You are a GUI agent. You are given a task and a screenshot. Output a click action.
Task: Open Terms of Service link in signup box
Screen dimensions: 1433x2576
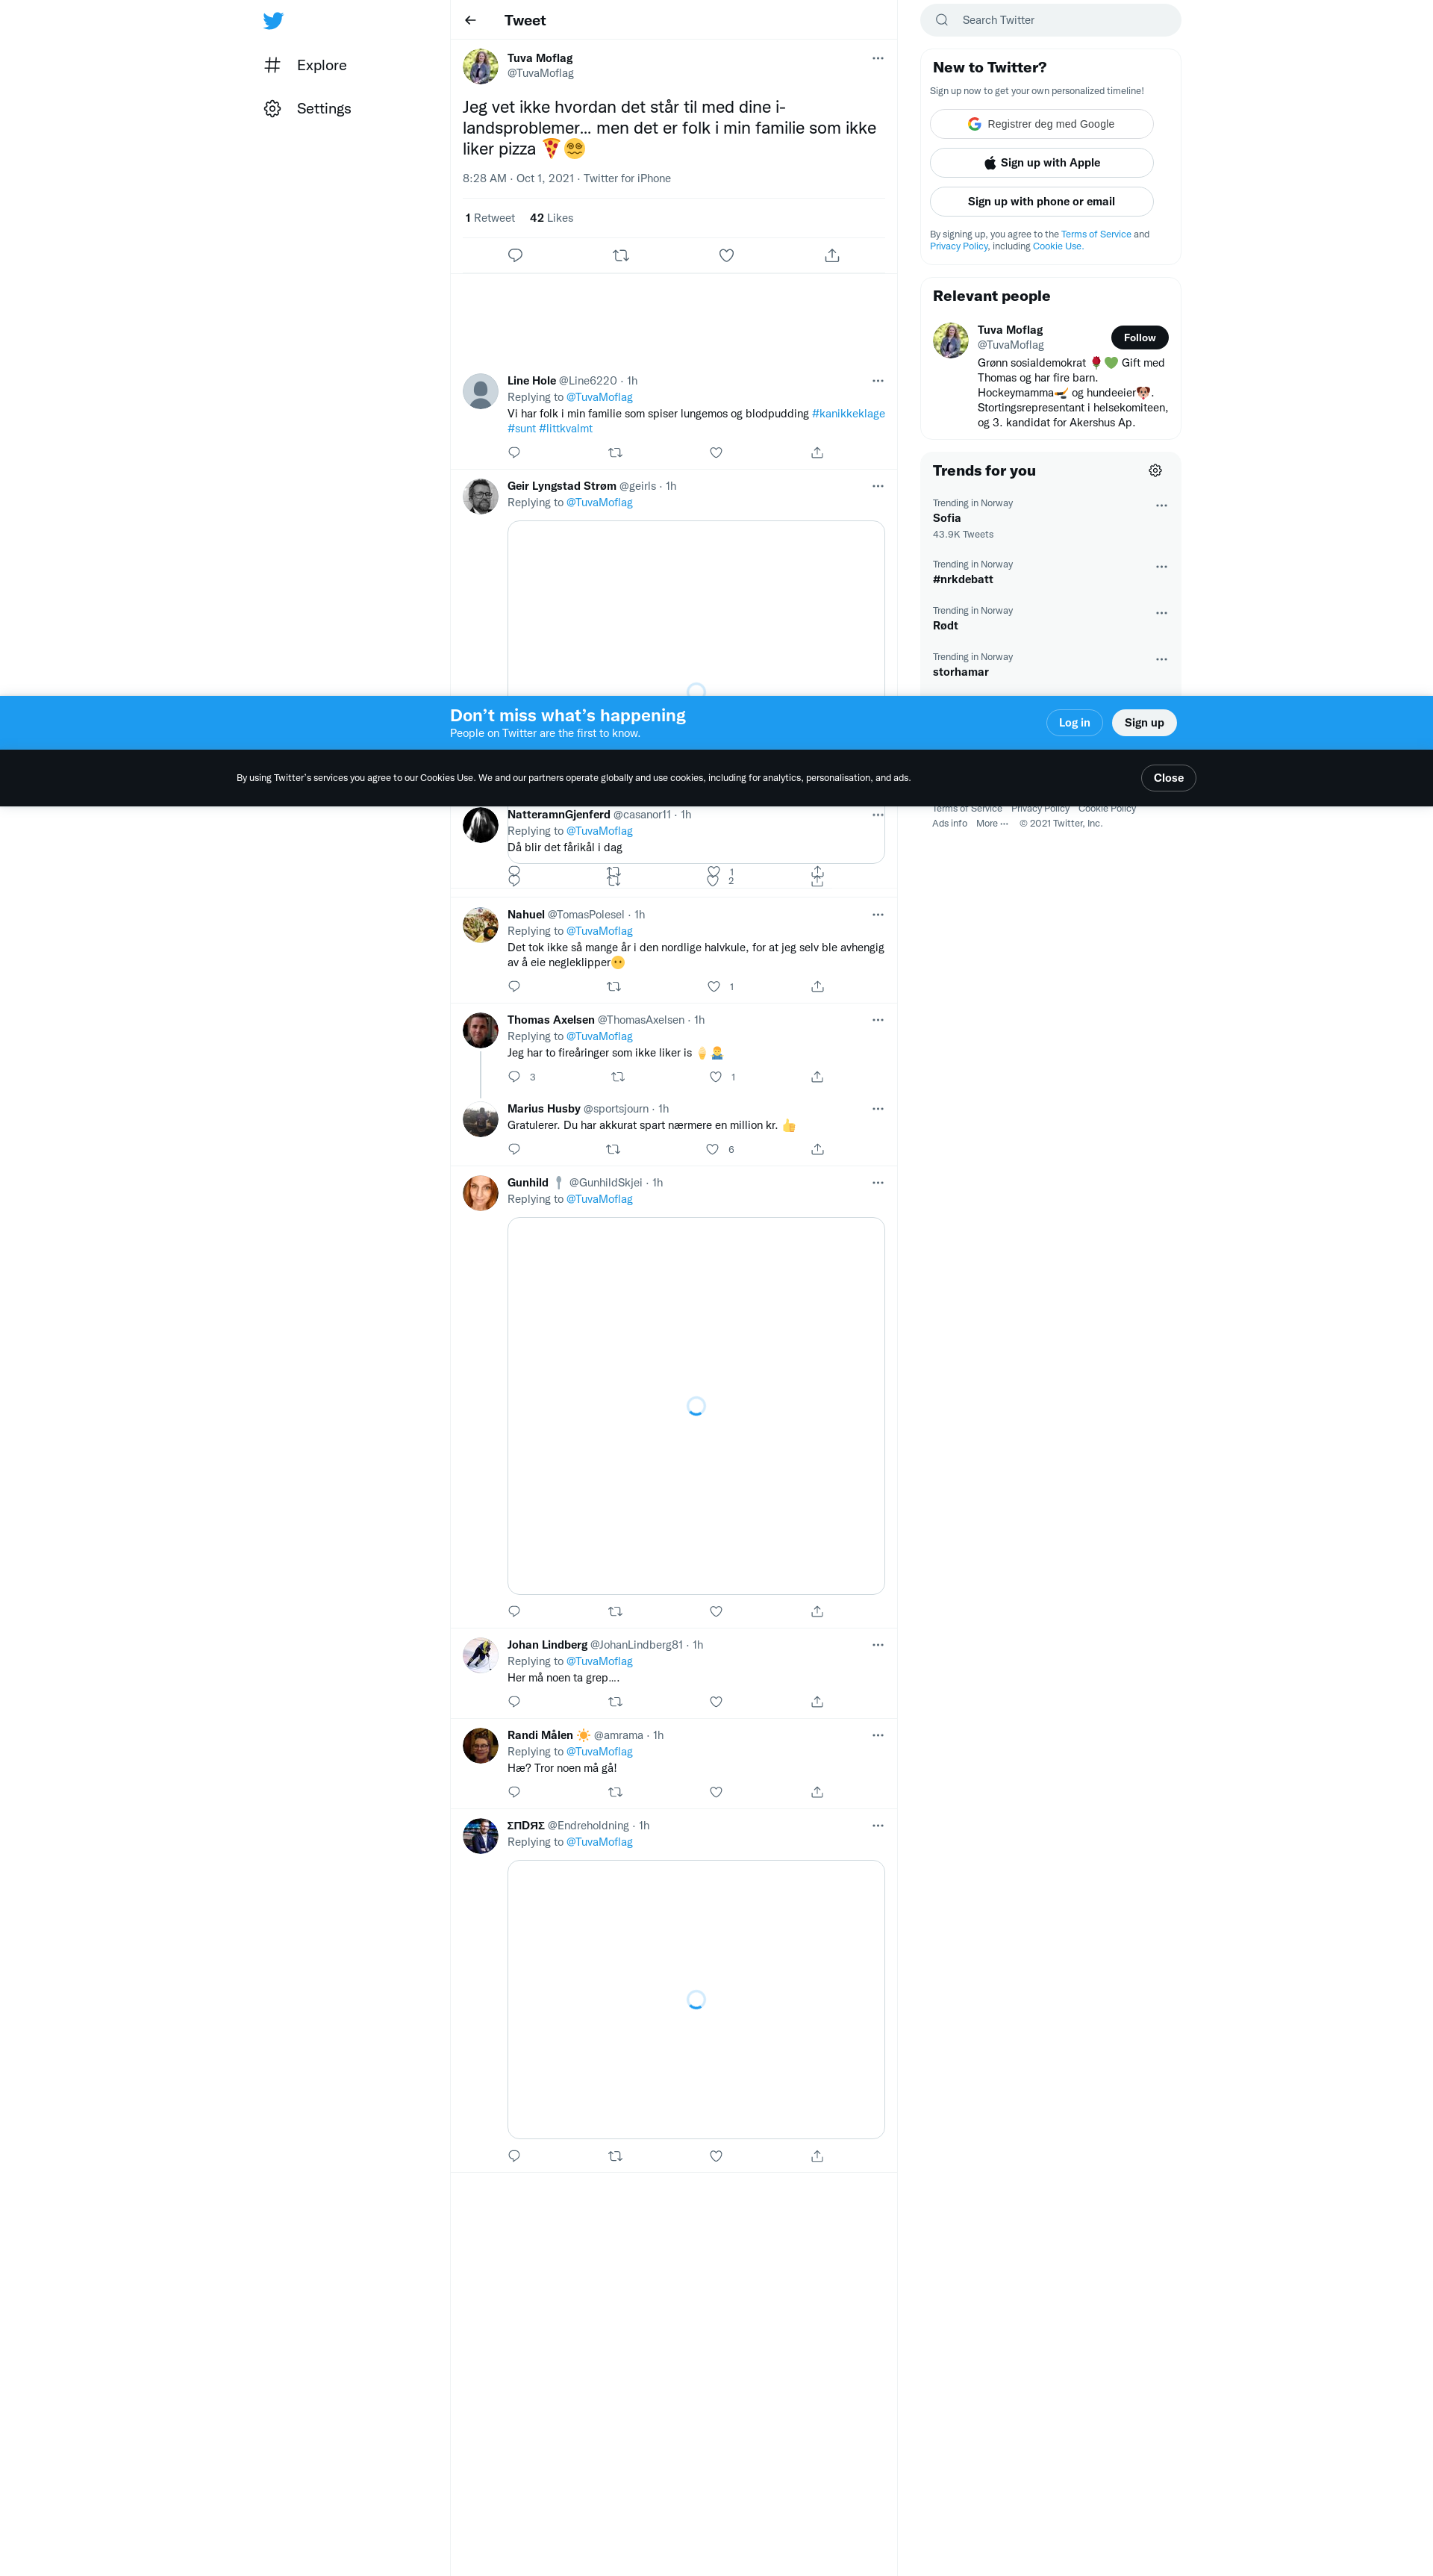[1095, 235]
